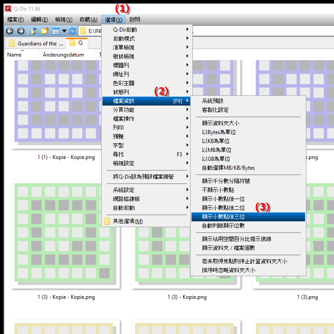Expand the Q-Dir啟動 submenu

(x=147, y=29)
